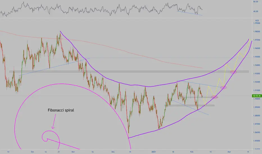Click the 1.9300 price axis label
Screen dimensions: 262x154
coord(257,74)
